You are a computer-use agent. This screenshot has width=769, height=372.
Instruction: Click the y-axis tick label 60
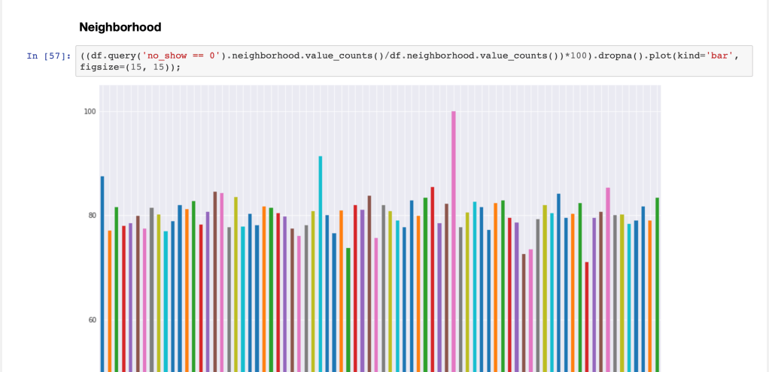(91, 320)
